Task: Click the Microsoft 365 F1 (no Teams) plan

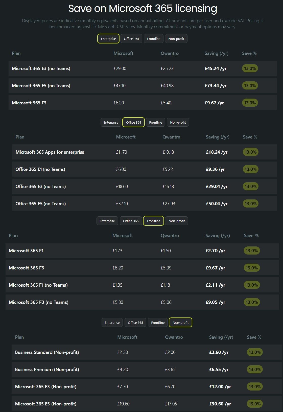Action: (38, 285)
